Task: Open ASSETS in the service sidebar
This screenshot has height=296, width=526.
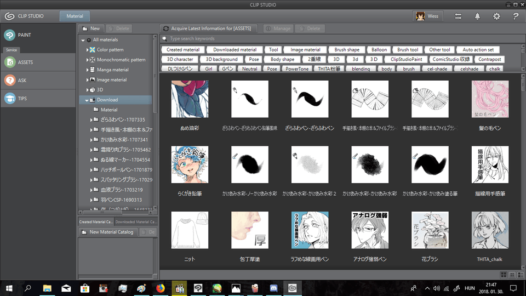Action: pos(9,62)
